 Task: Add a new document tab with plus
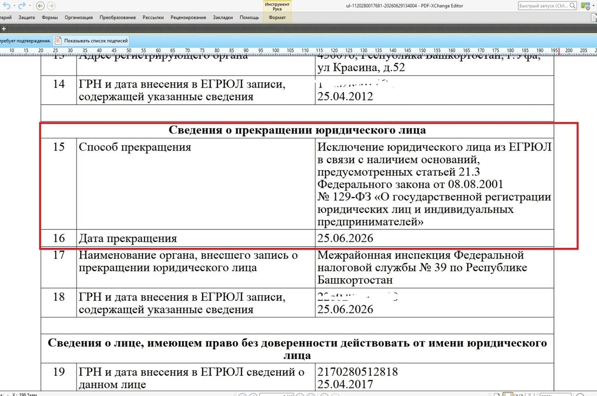point(4,29)
